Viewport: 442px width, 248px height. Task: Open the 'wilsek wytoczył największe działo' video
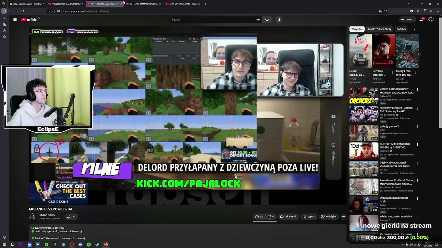(364, 205)
